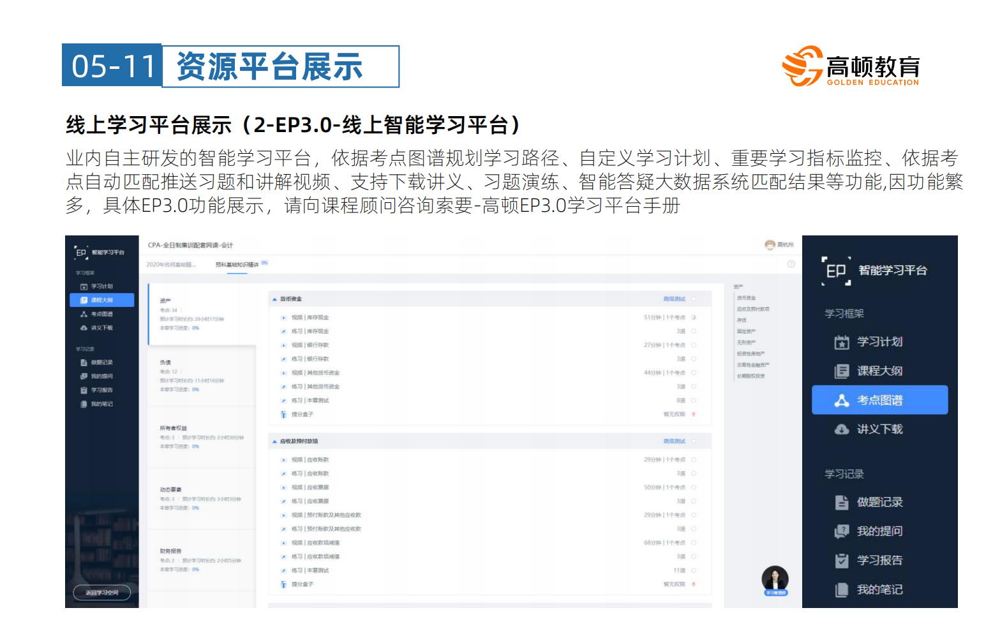Click the EP logo in the small sidebar
Viewport: 993px width, 638px height.
pos(80,253)
